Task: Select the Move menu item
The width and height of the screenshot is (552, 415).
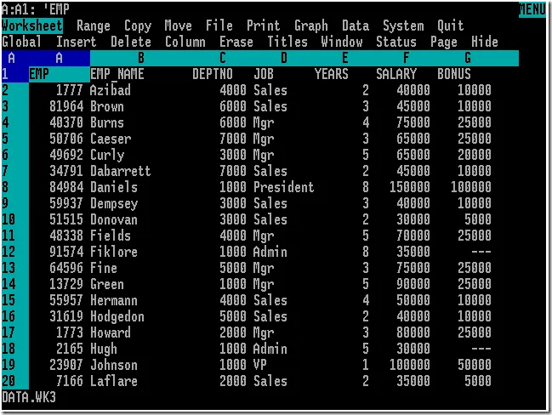Action: [x=178, y=26]
